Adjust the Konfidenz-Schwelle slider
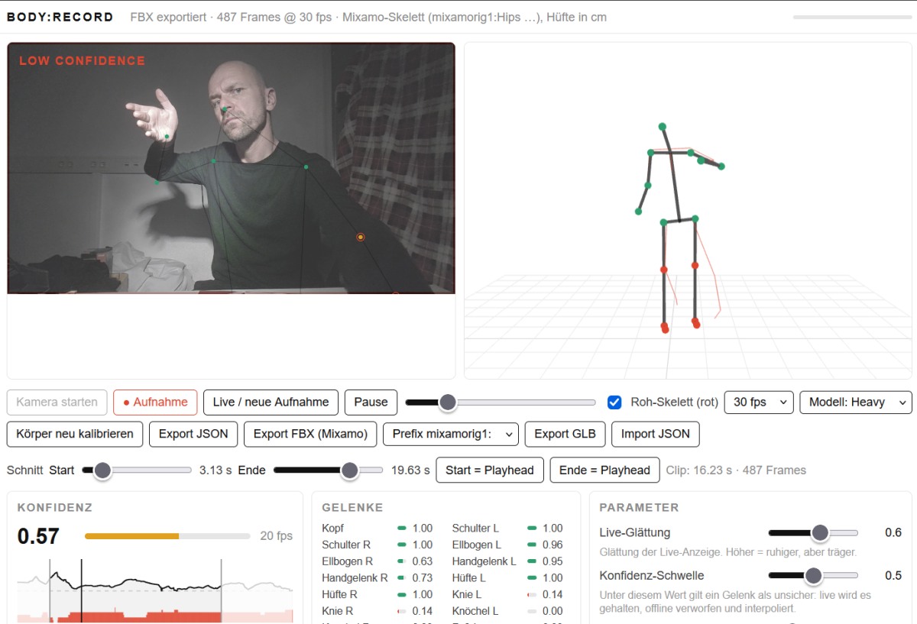Viewport: 917px width, 624px height. coord(813,576)
